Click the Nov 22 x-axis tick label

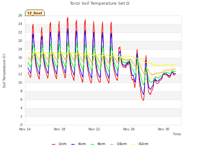click(x=94, y=129)
